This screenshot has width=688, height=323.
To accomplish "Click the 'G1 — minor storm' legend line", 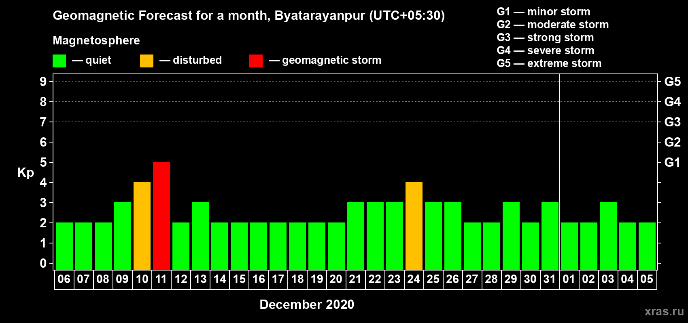I will pos(544,12).
